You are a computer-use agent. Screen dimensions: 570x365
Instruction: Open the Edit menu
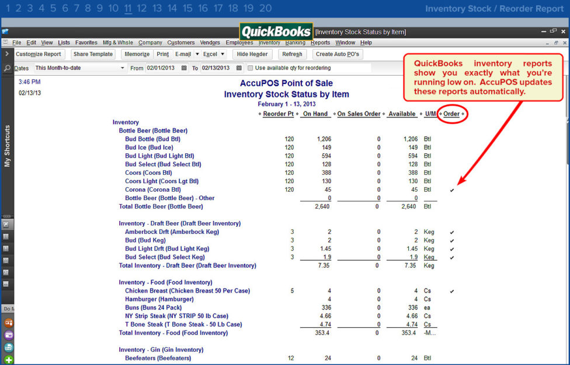(x=32, y=43)
